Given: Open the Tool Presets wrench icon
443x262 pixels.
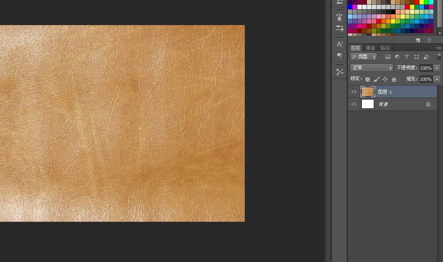Looking at the screenshot, I should click(339, 72).
